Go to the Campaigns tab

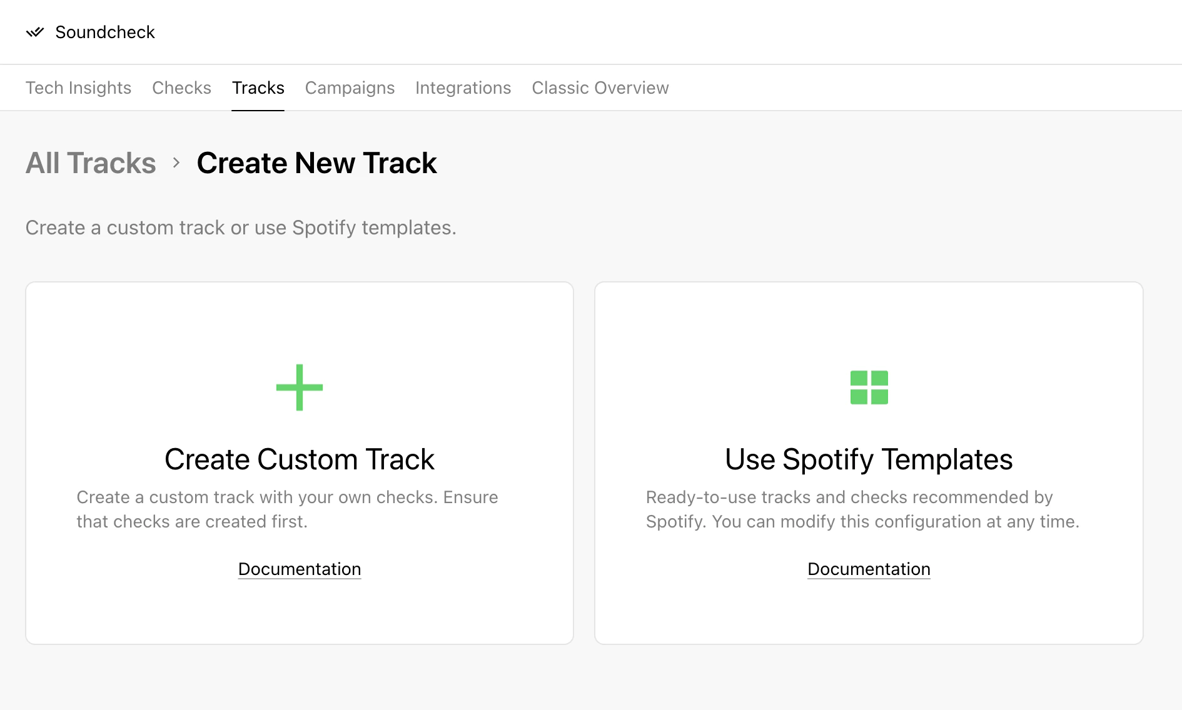tap(350, 87)
